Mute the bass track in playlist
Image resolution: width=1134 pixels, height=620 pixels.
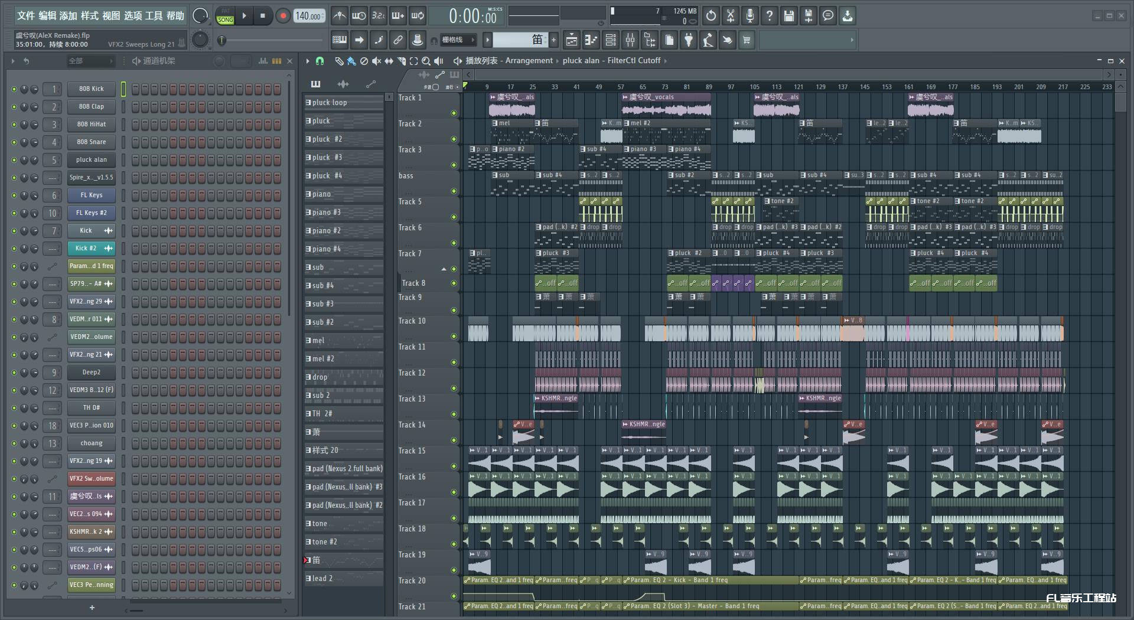pyautogui.click(x=454, y=191)
